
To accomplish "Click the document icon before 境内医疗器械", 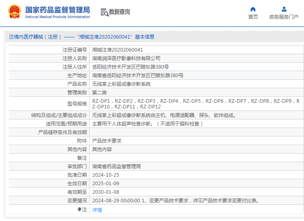I will pos(11,37).
